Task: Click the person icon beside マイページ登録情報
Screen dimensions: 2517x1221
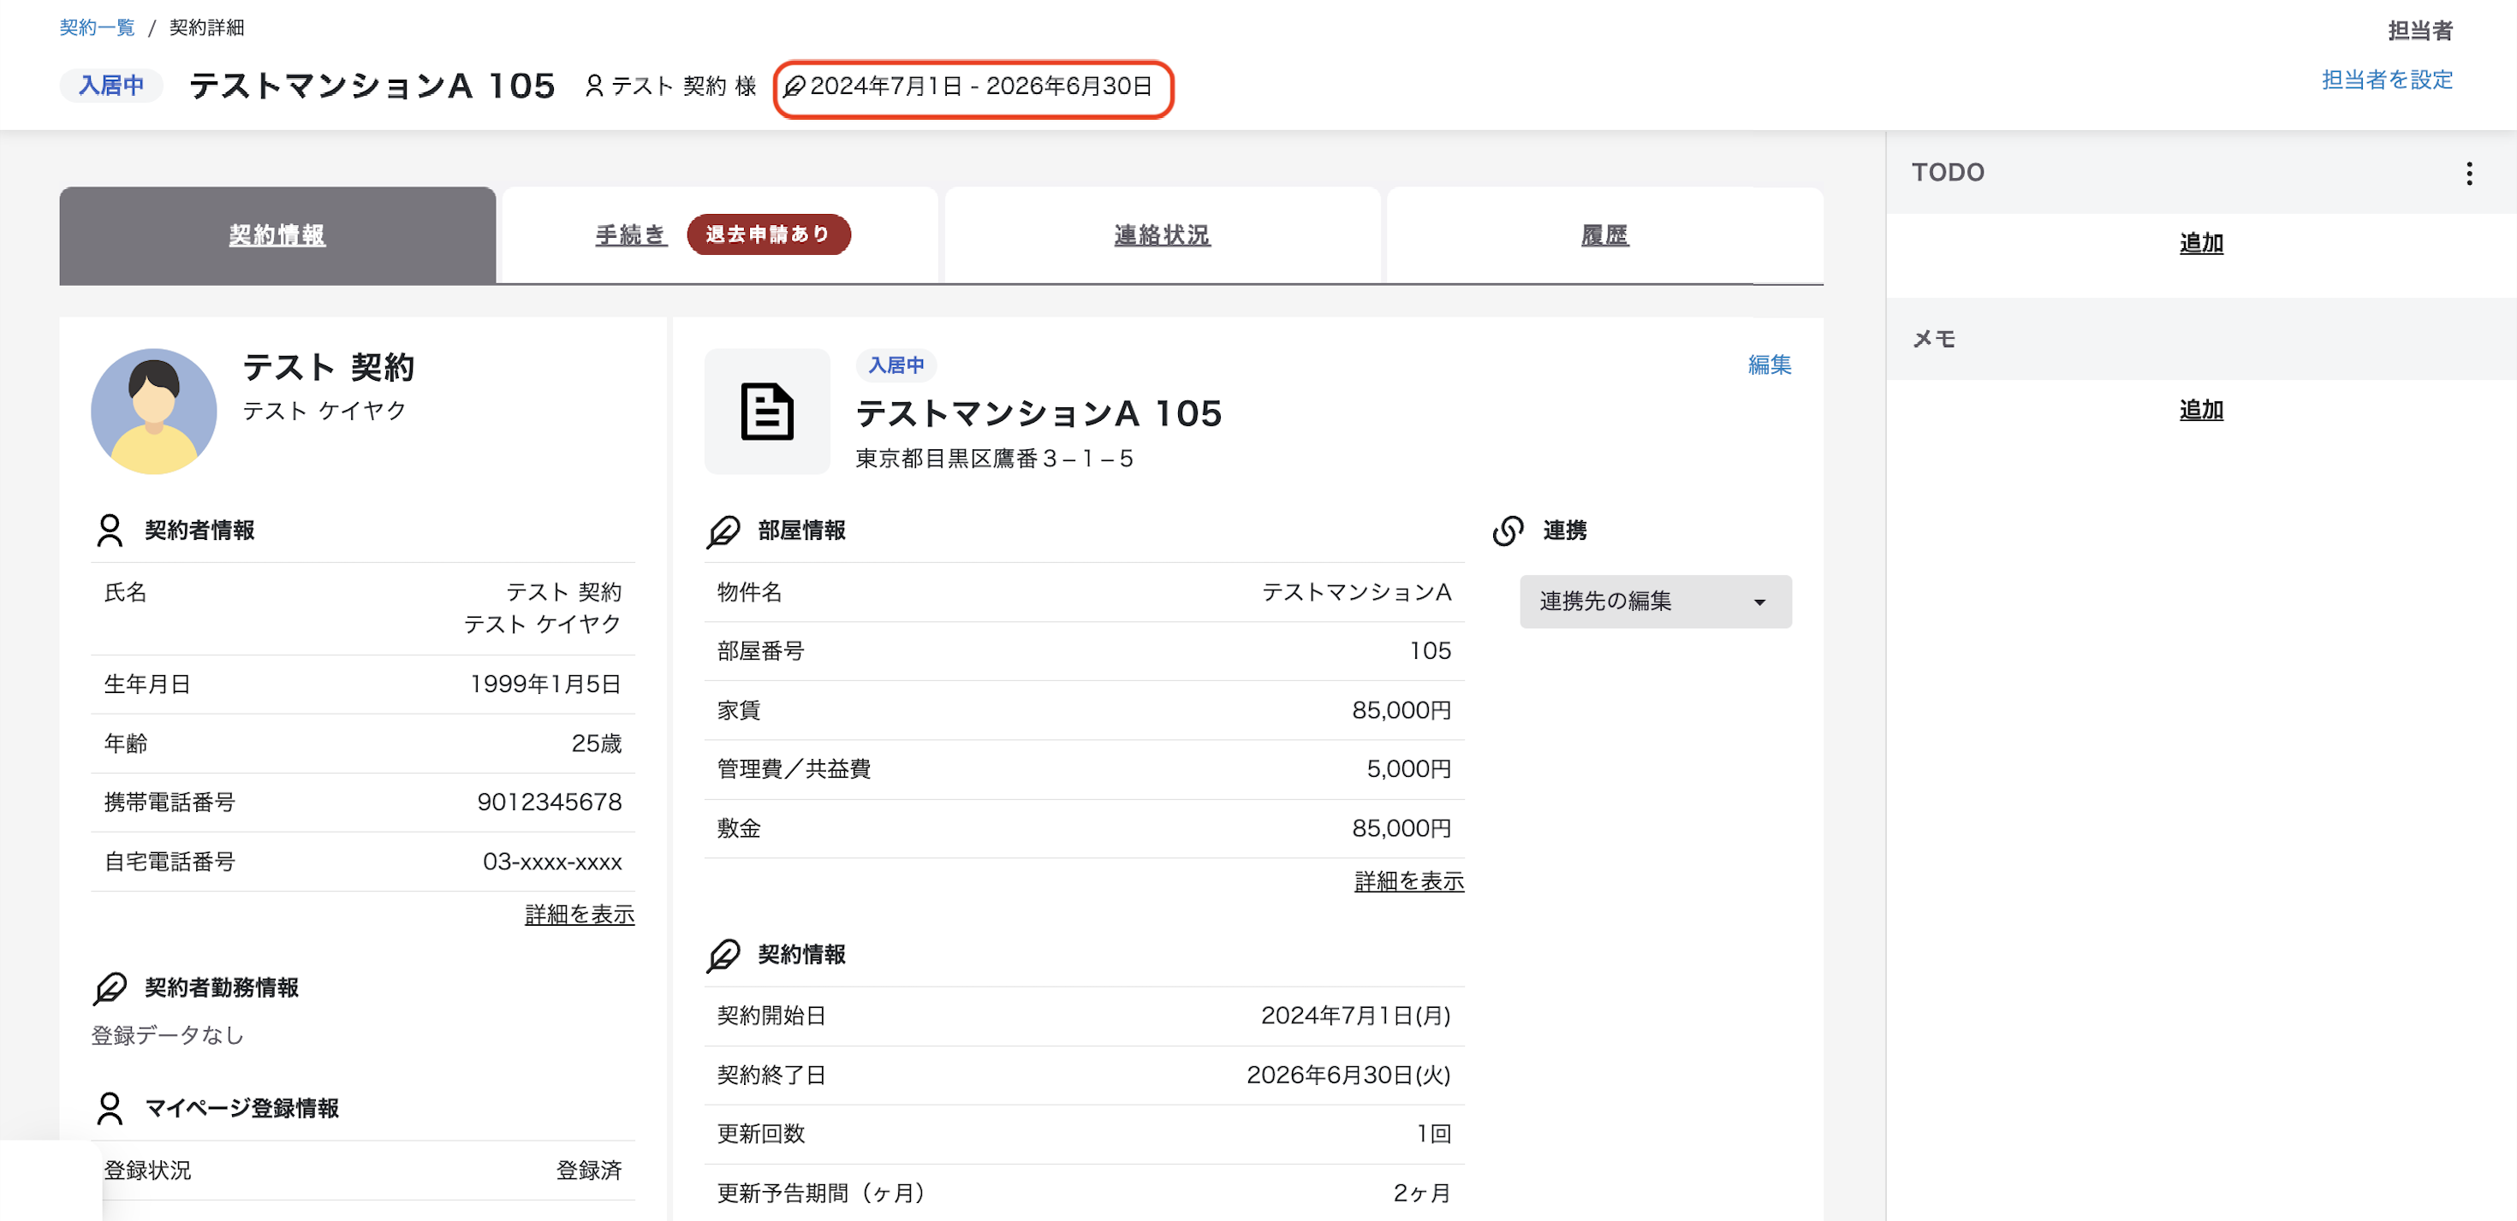Action: pos(110,1109)
